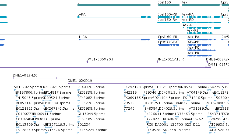Click the EK121312.5prime EST label
The image size is (229, 134).
click(x=30, y=109)
